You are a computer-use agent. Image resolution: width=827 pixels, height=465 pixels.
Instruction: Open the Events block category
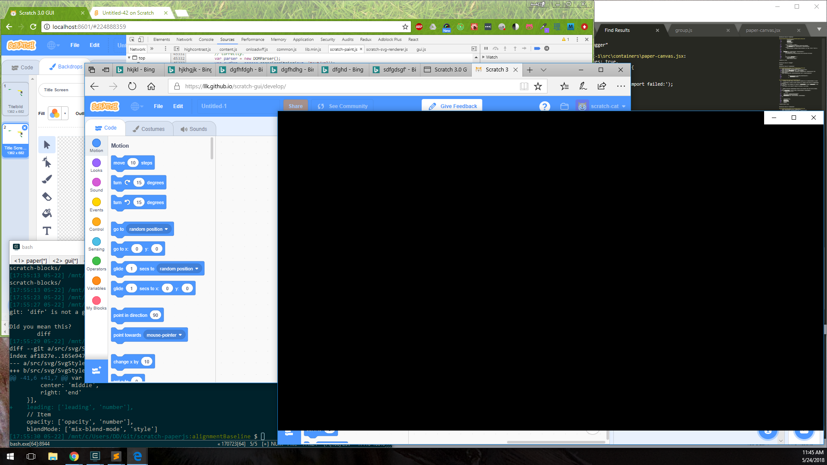click(x=96, y=202)
